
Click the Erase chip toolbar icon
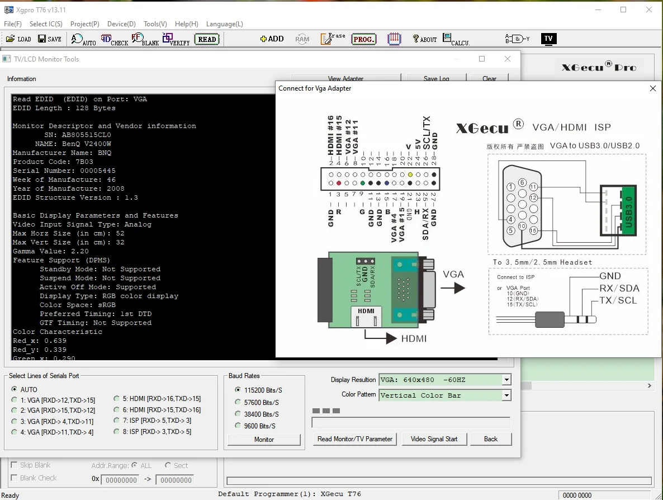333,39
